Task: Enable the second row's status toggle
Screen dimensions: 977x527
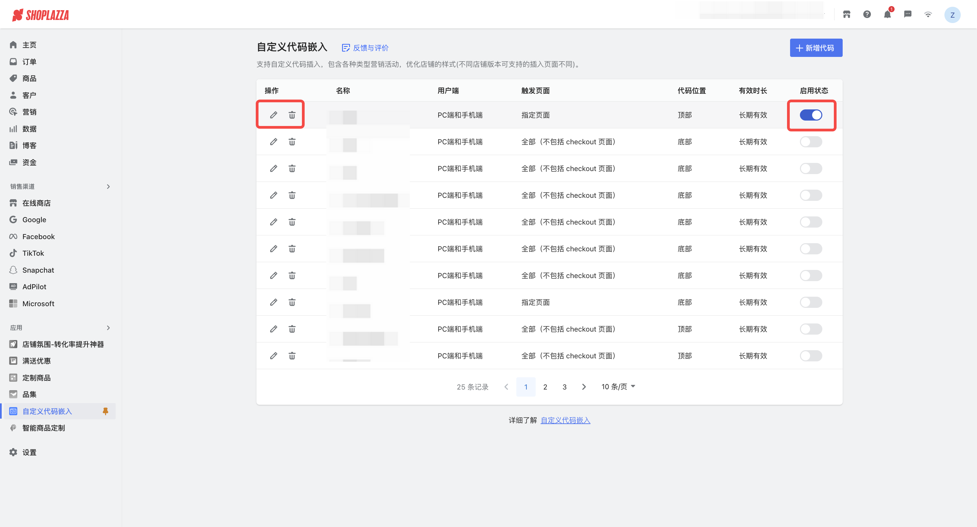Action: tap(810, 142)
